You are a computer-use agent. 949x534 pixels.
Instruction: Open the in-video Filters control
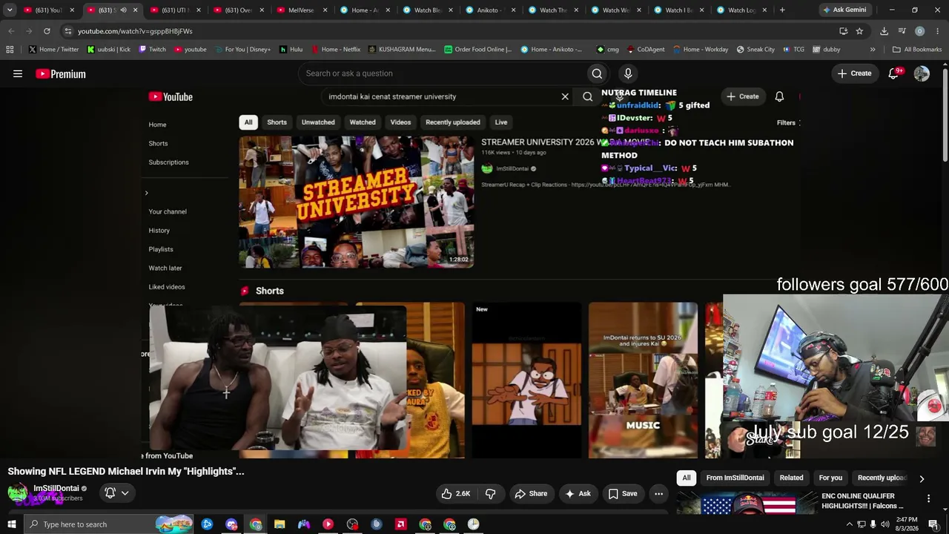click(x=787, y=123)
